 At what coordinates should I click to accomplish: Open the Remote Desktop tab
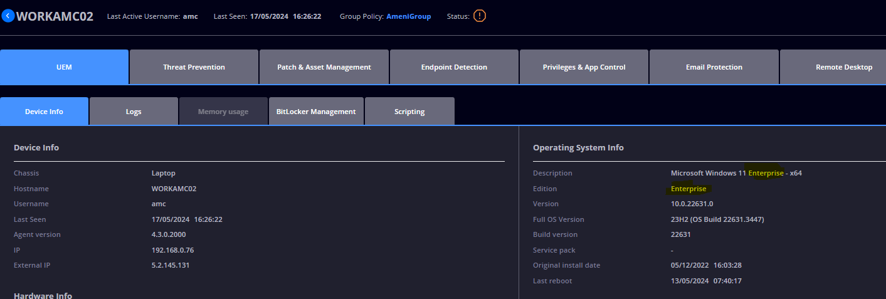833,67
